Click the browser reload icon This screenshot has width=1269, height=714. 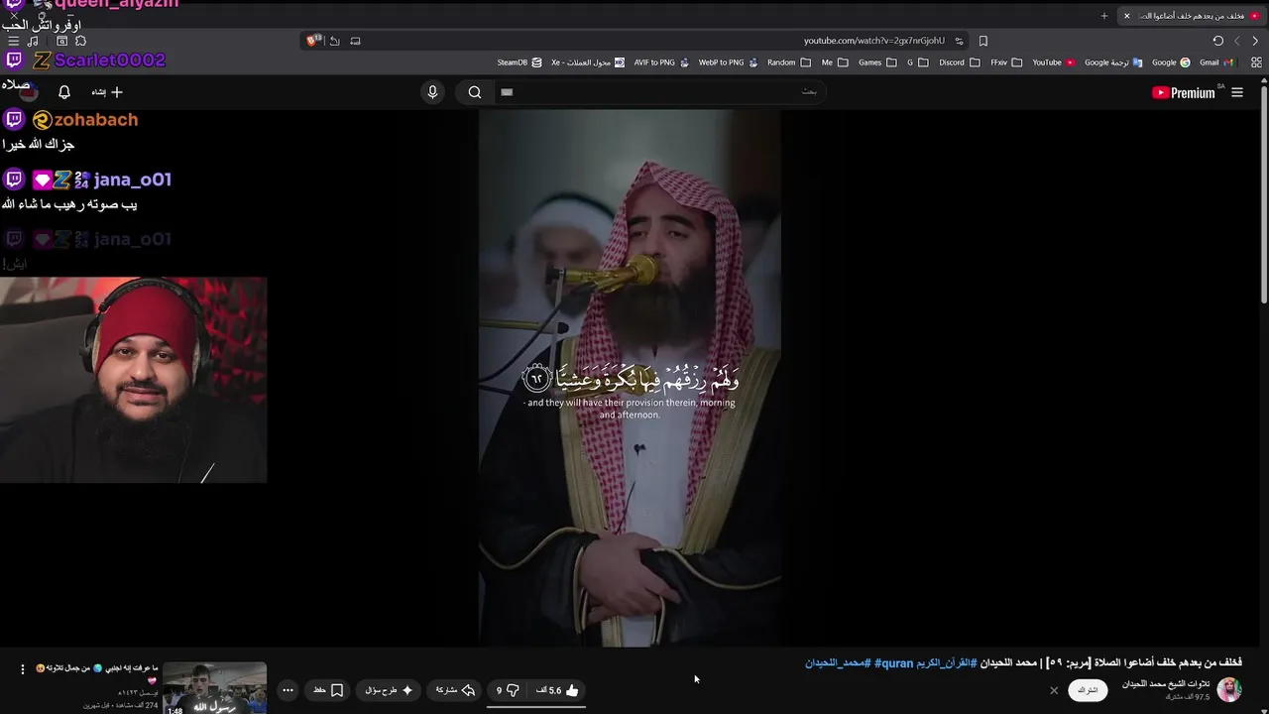coord(1217,41)
